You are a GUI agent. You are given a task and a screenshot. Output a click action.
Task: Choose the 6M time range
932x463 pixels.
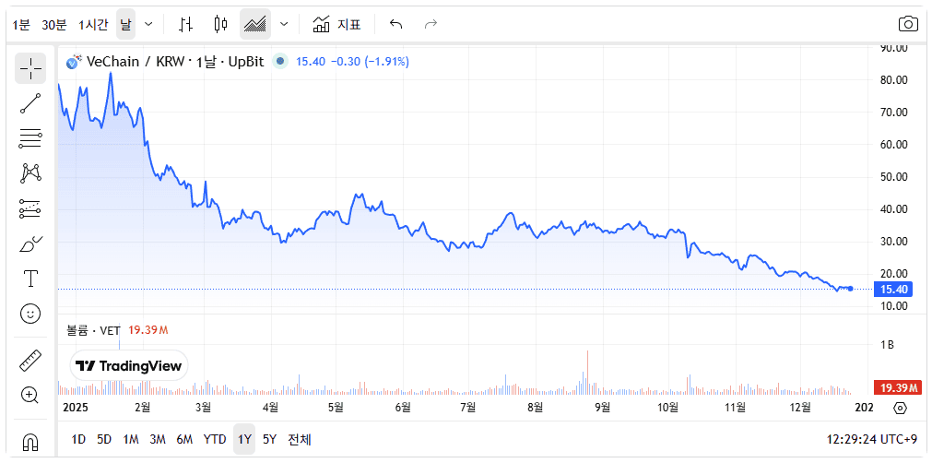185,440
